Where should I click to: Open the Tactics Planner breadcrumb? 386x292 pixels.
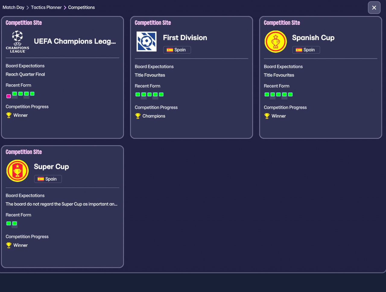(x=46, y=7)
